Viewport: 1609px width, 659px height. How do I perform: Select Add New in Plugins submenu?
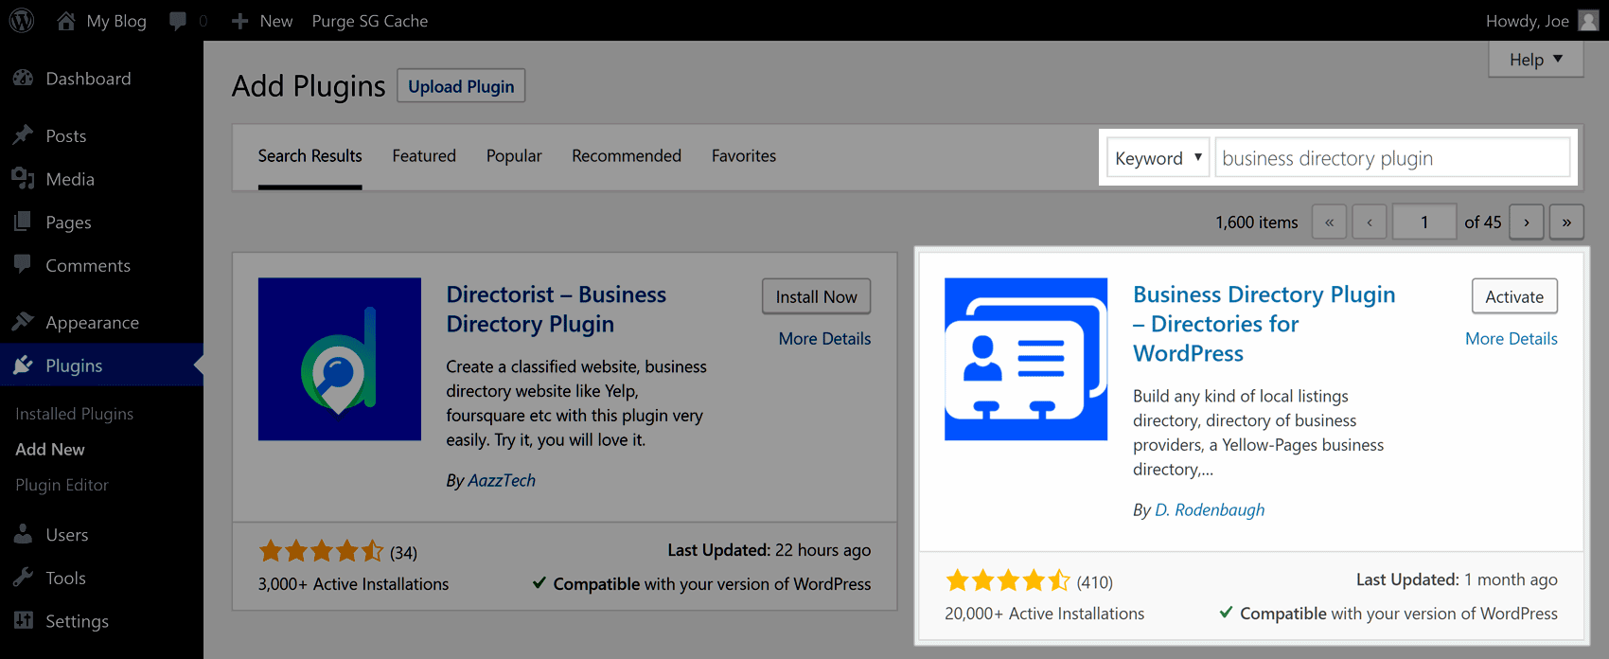pos(50,450)
